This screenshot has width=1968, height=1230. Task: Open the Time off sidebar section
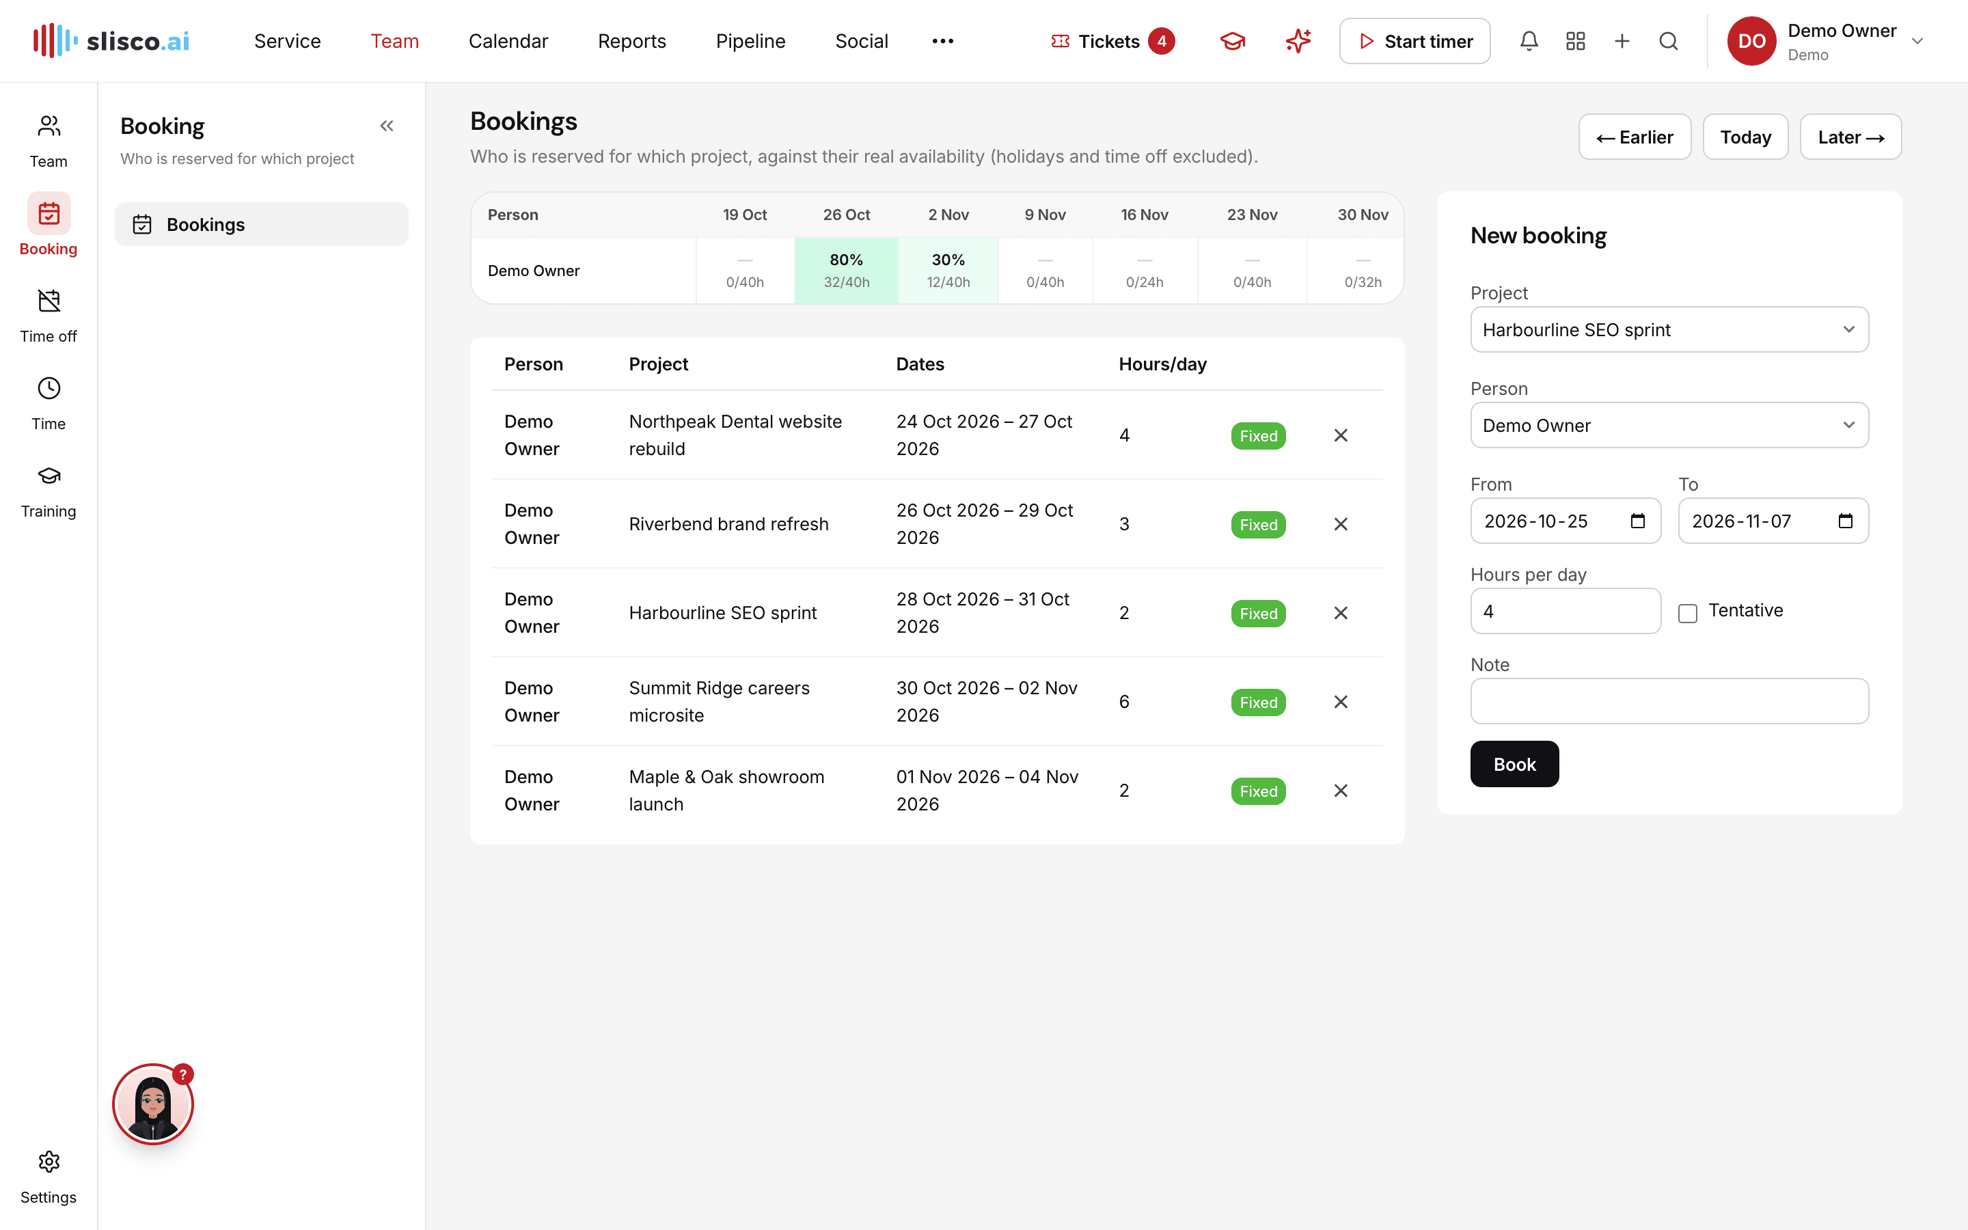click(x=48, y=316)
